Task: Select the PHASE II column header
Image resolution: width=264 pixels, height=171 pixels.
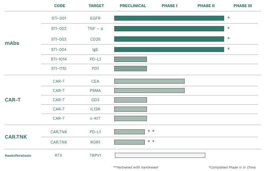Action: click(206, 6)
